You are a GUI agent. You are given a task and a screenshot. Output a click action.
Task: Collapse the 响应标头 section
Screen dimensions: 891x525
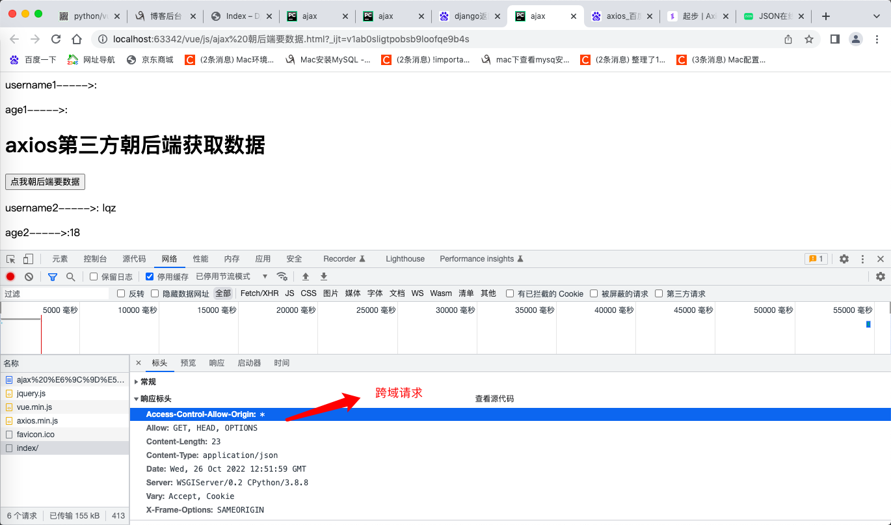[152, 399]
